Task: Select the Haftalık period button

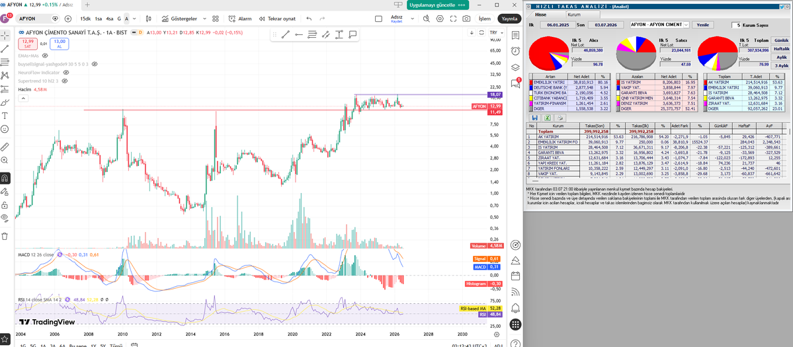Action: point(782,48)
